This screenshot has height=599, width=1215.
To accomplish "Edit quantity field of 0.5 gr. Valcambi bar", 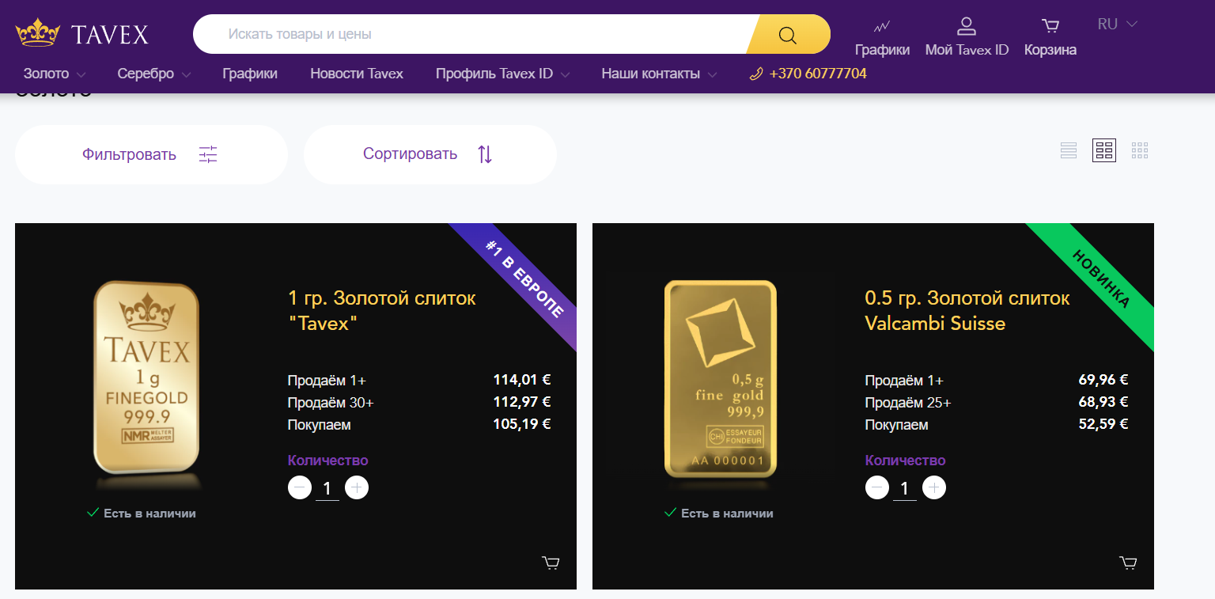I will (x=904, y=489).
